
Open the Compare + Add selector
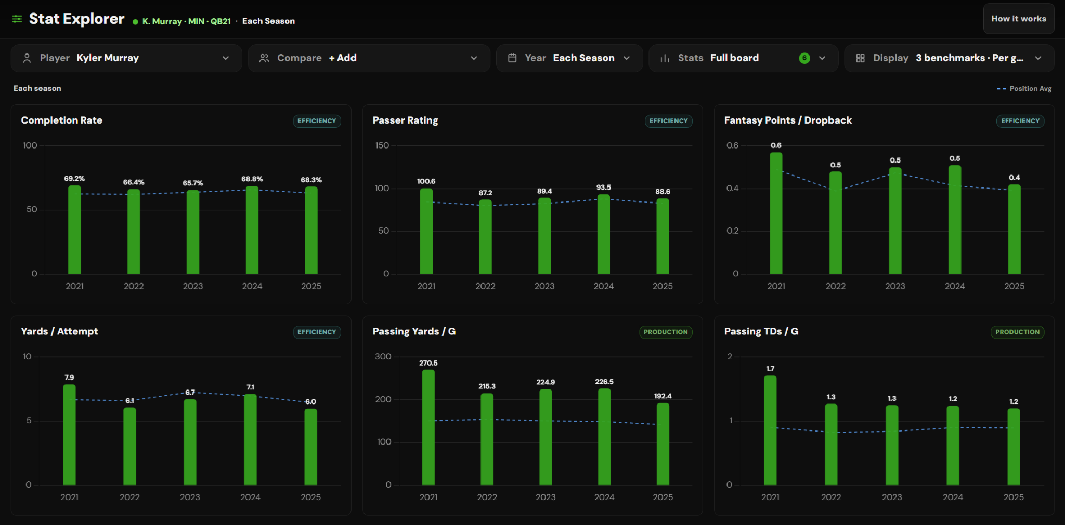[x=369, y=58]
